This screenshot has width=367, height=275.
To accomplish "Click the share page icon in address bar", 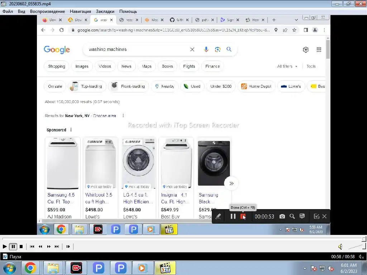I will tap(285, 30).
